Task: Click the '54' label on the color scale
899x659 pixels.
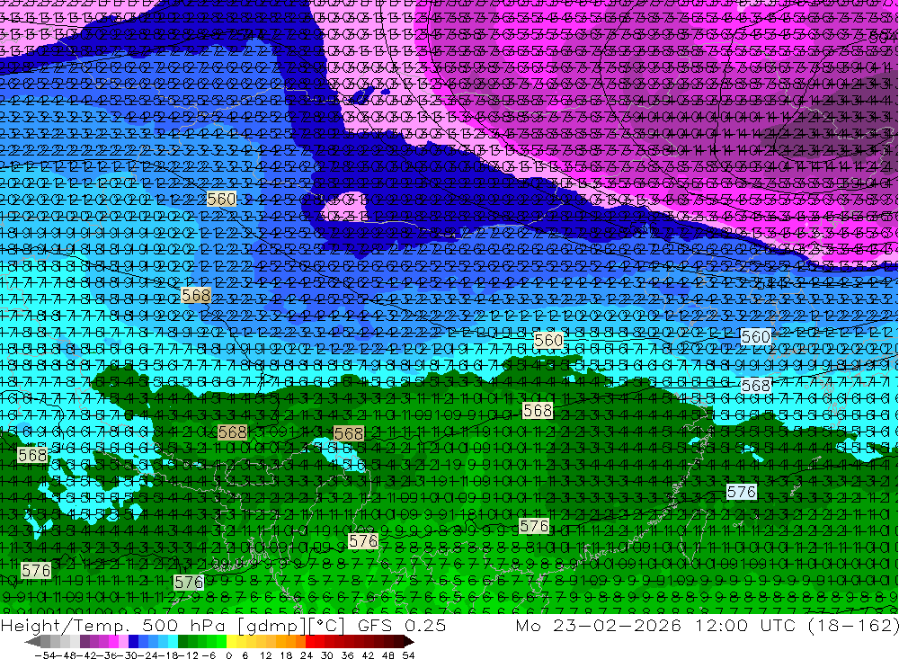Action: pyautogui.click(x=408, y=655)
